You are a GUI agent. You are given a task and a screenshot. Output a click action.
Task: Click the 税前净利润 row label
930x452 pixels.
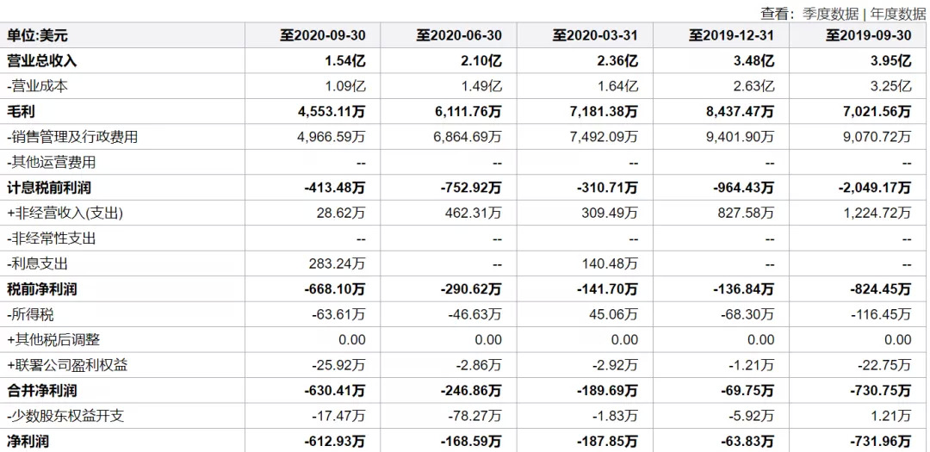click(42, 289)
